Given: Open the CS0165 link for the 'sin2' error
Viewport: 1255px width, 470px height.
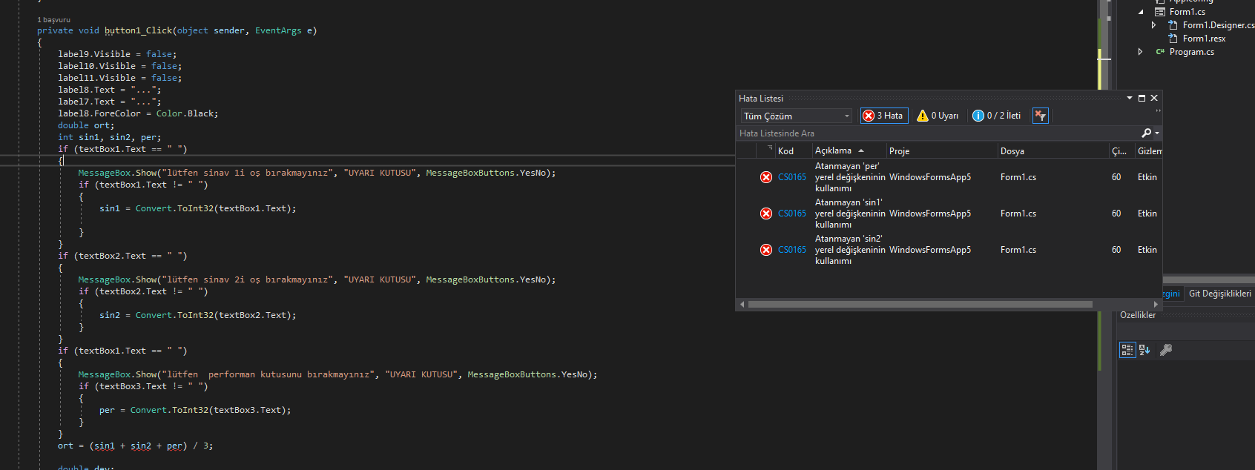Looking at the screenshot, I should pyautogui.click(x=791, y=250).
